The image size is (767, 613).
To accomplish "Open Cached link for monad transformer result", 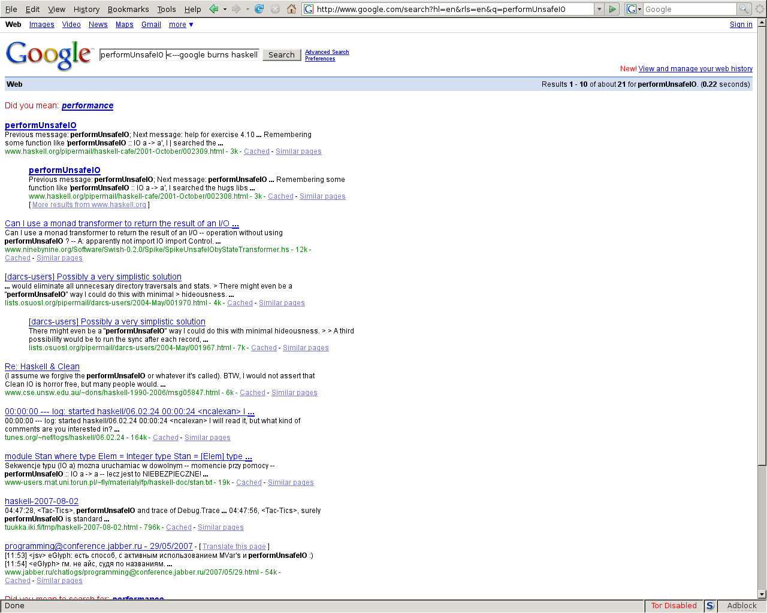I will click(17, 258).
